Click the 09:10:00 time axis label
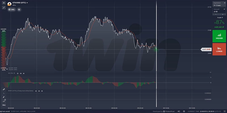Viewport: 227px width, 113px height. tap(166, 108)
